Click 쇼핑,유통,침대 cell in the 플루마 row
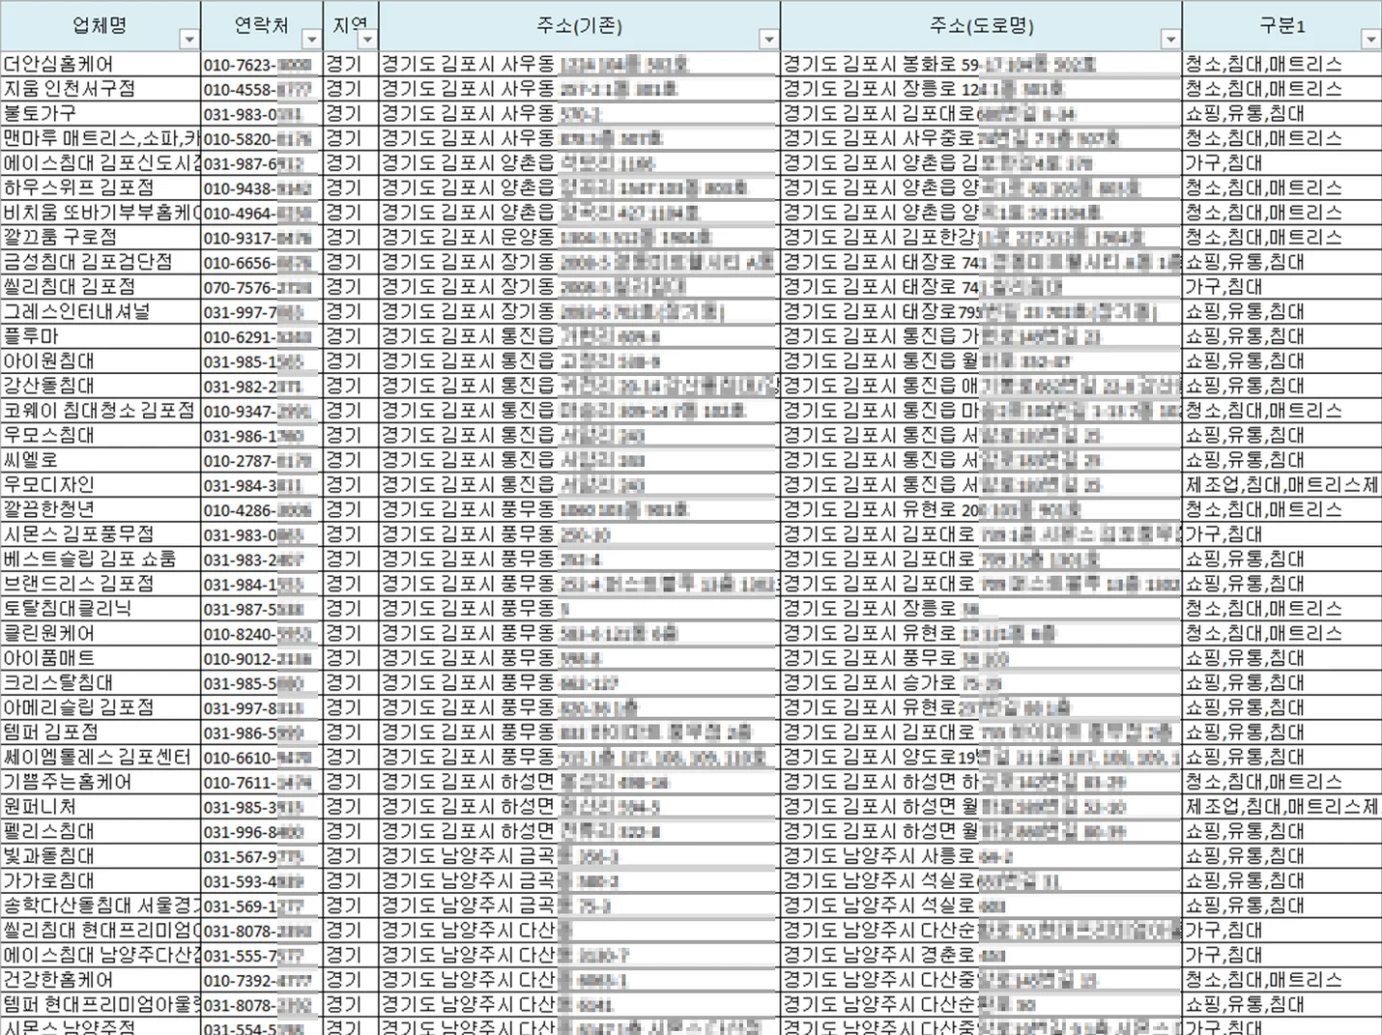The image size is (1382, 1035). coord(1281,336)
